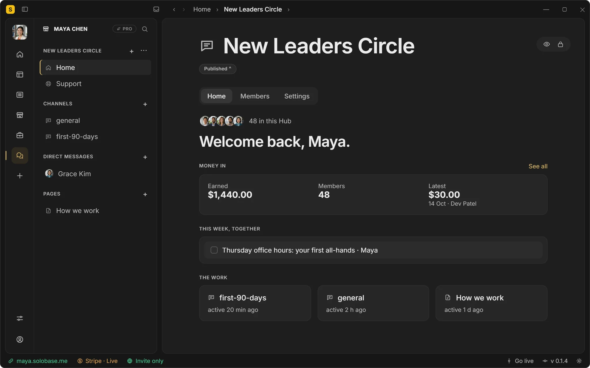Viewport: 590px width, 368px height.
Task: Open the document list icon in rail
Action: click(20, 95)
